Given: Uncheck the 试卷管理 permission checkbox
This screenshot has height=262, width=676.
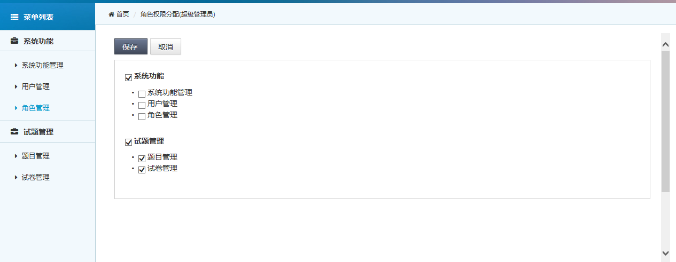Looking at the screenshot, I should [142, 170].
